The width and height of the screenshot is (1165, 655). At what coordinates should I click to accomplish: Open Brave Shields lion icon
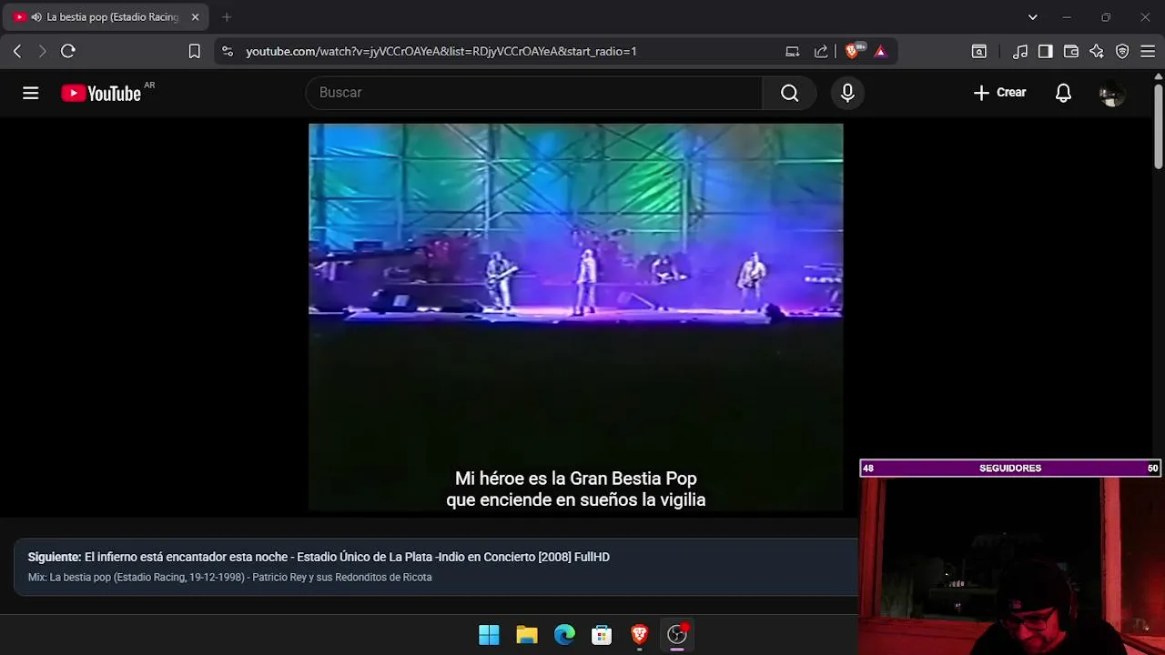point(854,51)
